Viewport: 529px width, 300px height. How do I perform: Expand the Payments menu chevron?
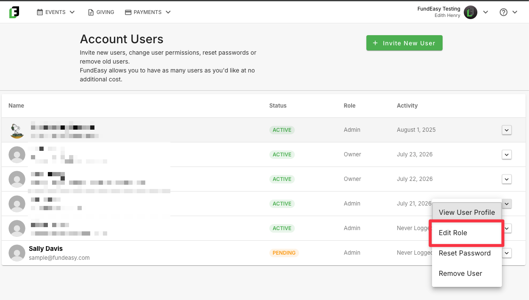[x=168, y=12]
